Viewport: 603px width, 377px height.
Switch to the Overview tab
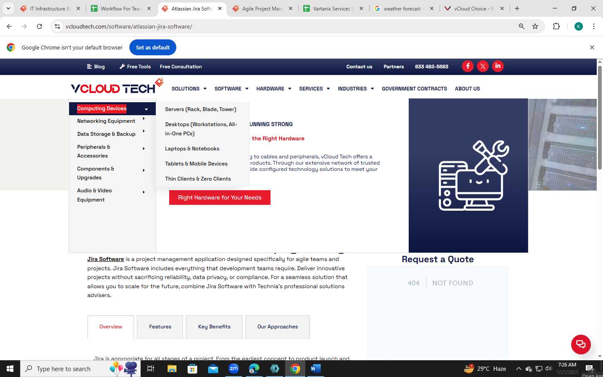tap(111, 327)
